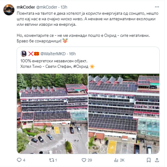
Task: Open the right solar panel closeup photo
Action: (x=124, y=114)
